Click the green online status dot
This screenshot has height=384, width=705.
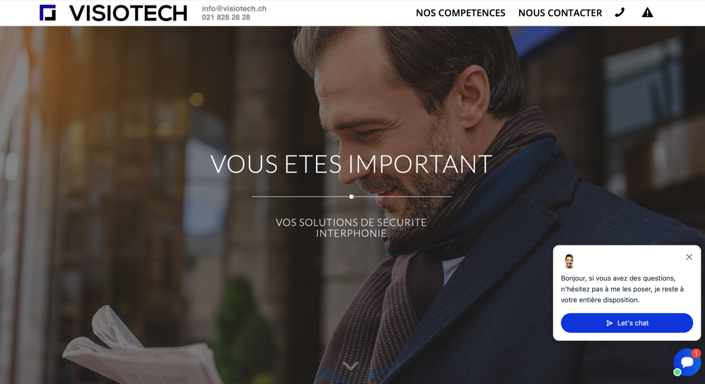(677, 372)
